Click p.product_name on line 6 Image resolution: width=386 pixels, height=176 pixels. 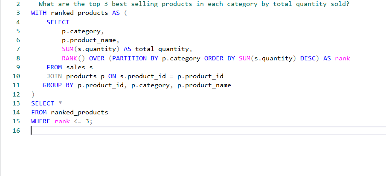point(89,40)
